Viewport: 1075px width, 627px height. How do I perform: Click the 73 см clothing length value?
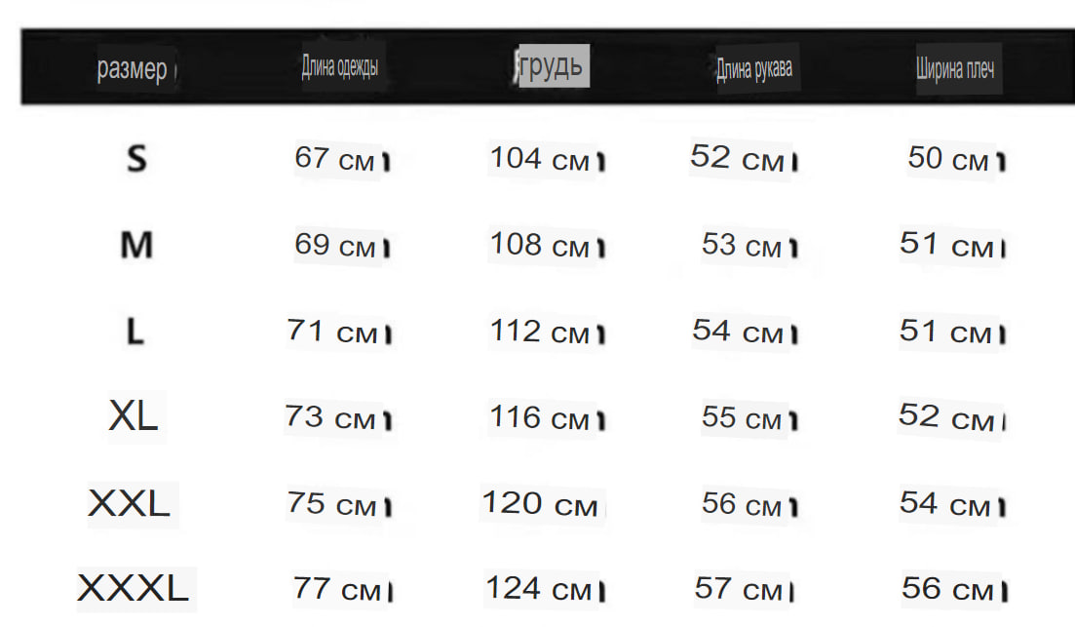[330, 417]
